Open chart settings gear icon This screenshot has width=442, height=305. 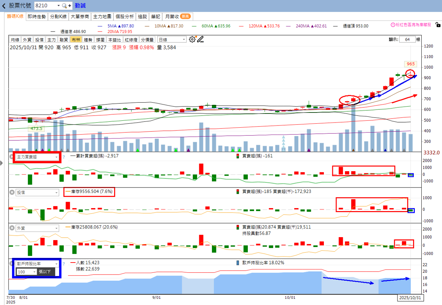coord(192,40)
